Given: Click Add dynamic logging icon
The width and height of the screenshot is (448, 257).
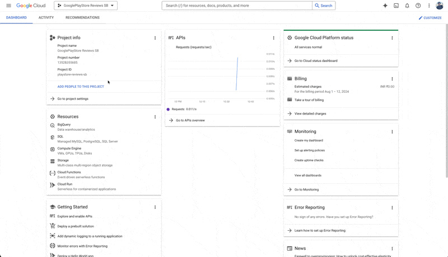Looking at the screenshot, I should pos(52,236).
